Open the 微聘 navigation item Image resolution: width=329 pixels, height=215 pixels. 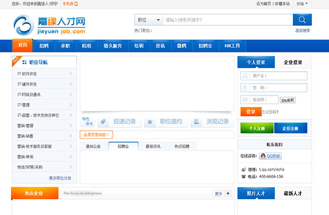(181, 46)
